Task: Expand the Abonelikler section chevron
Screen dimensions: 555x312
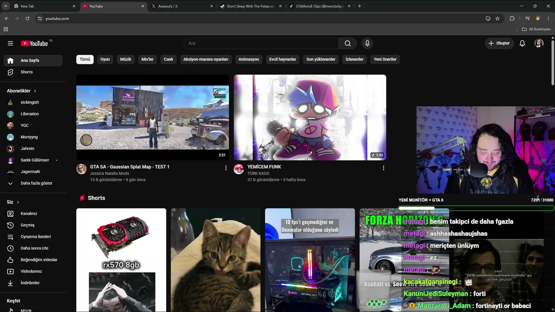Action: coord(35,91)
